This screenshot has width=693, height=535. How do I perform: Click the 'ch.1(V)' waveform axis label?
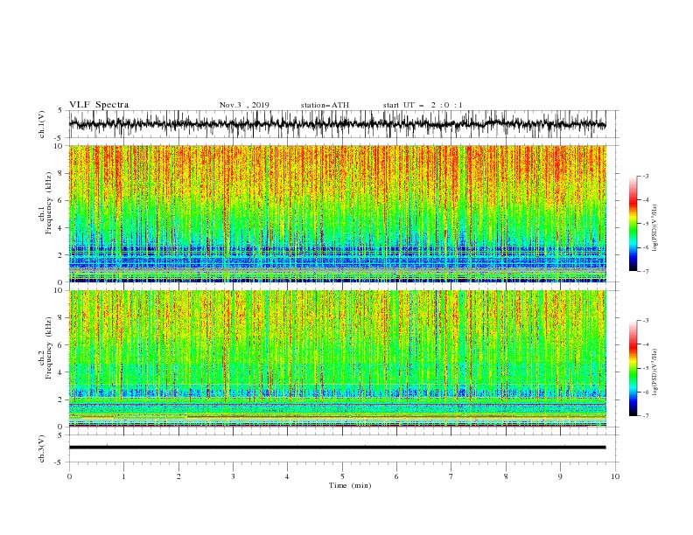pyautogui.click(x=42, y=124)
